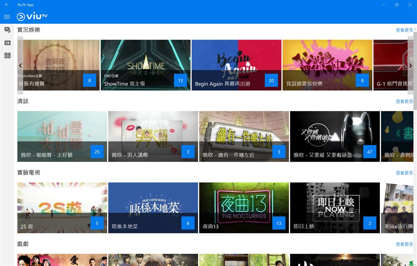Click the 實況娛樂 section heading
Image resolution: width=417 pixels, height=266 pixels.
pyautogui.click(x=29, y=30)
